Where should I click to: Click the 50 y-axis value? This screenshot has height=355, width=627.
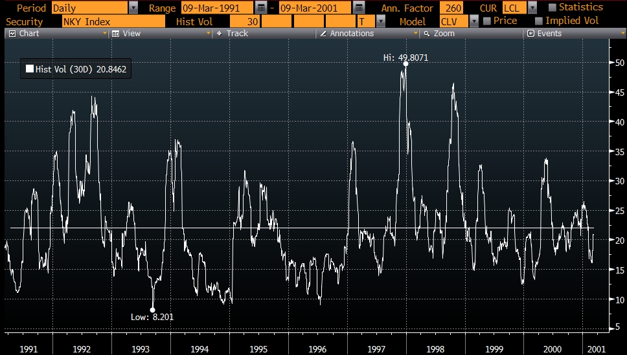tap(619, 63)
